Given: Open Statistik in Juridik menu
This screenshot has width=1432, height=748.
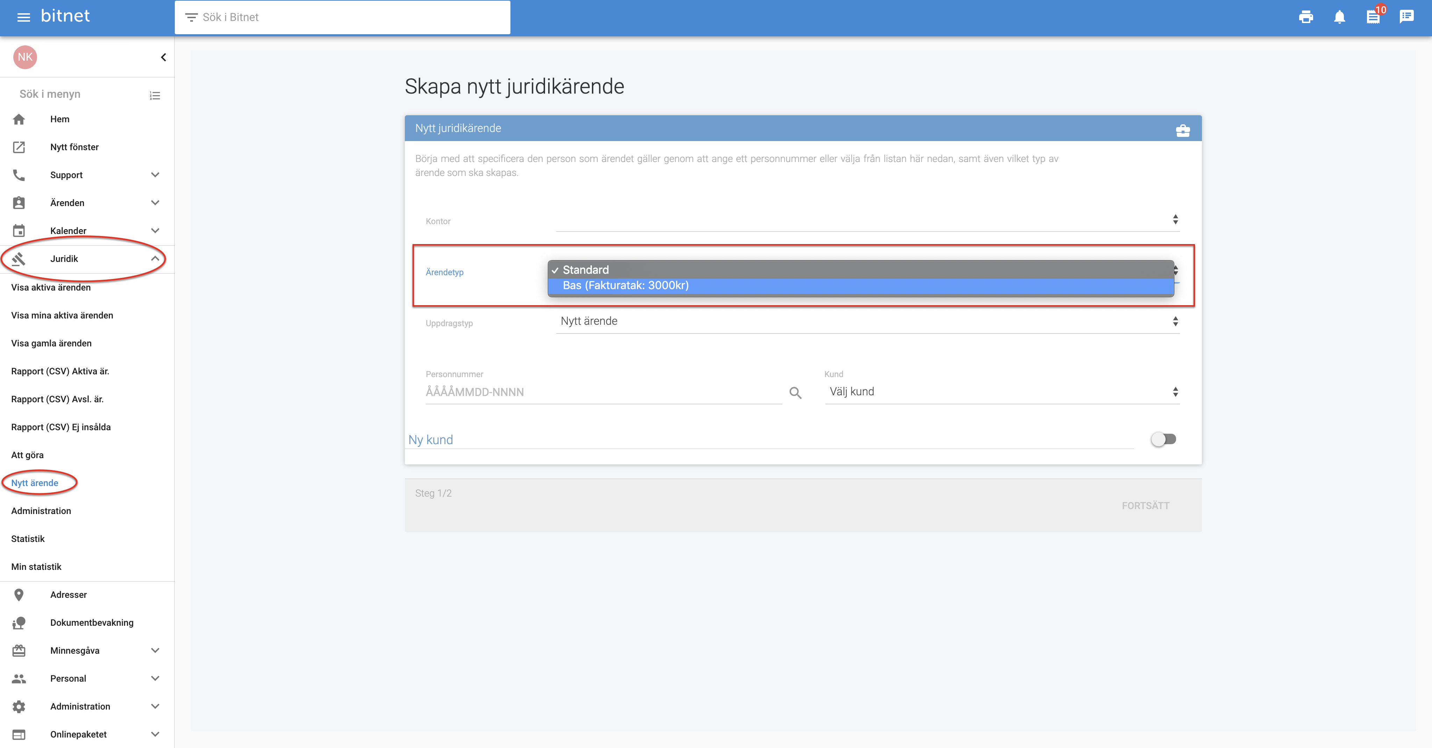Looking at the screenshot, I should (28, 538).
